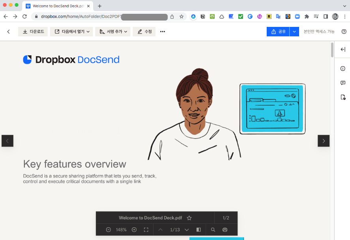Toggle the page thumbnails sidebar
Image resolution: width=350 pixels, height=240 pixels.
tap(198, 230)
